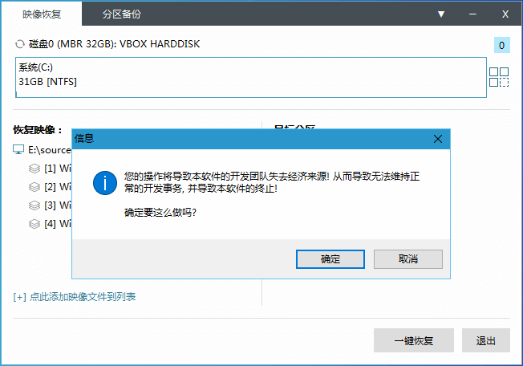Select the E:\source tree entry text
Screen dimensions: 523x366
click(x=50, y=149)
